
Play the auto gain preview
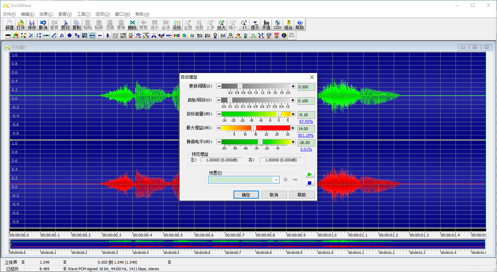[309, 175]
